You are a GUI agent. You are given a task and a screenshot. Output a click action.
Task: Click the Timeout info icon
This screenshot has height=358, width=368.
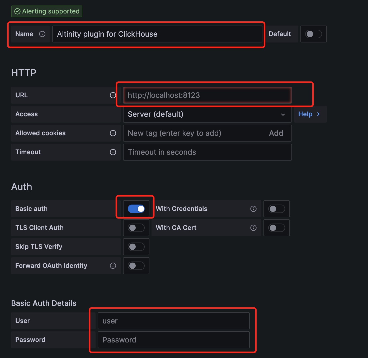click(x=113, y=152)
